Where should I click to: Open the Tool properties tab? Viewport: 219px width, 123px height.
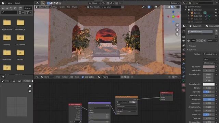pos(183,31)
